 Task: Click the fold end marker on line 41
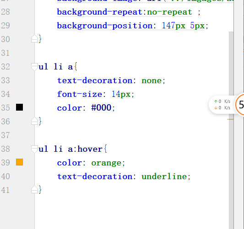point(34,190)
